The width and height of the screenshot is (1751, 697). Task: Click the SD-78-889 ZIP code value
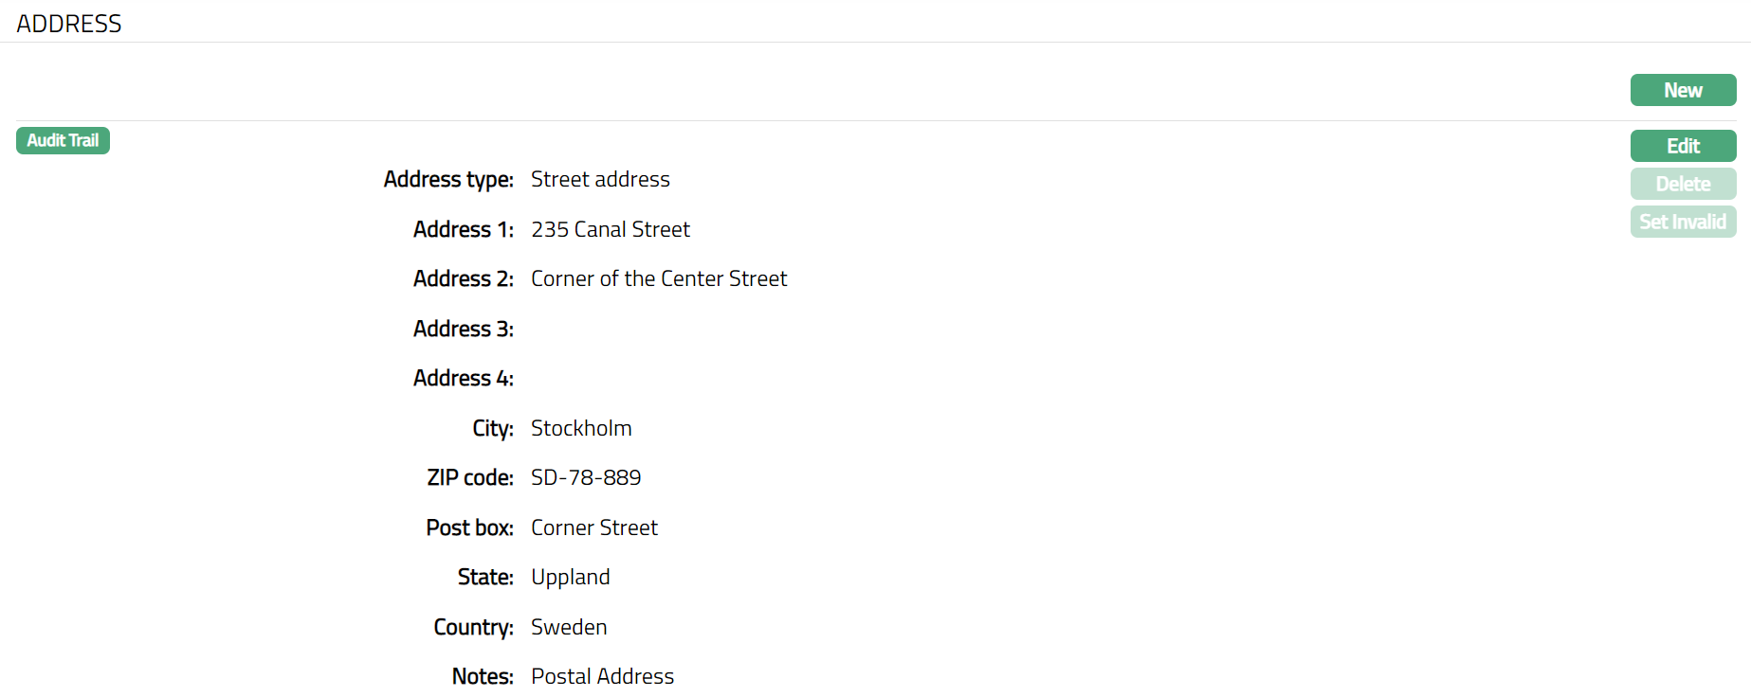586,478
